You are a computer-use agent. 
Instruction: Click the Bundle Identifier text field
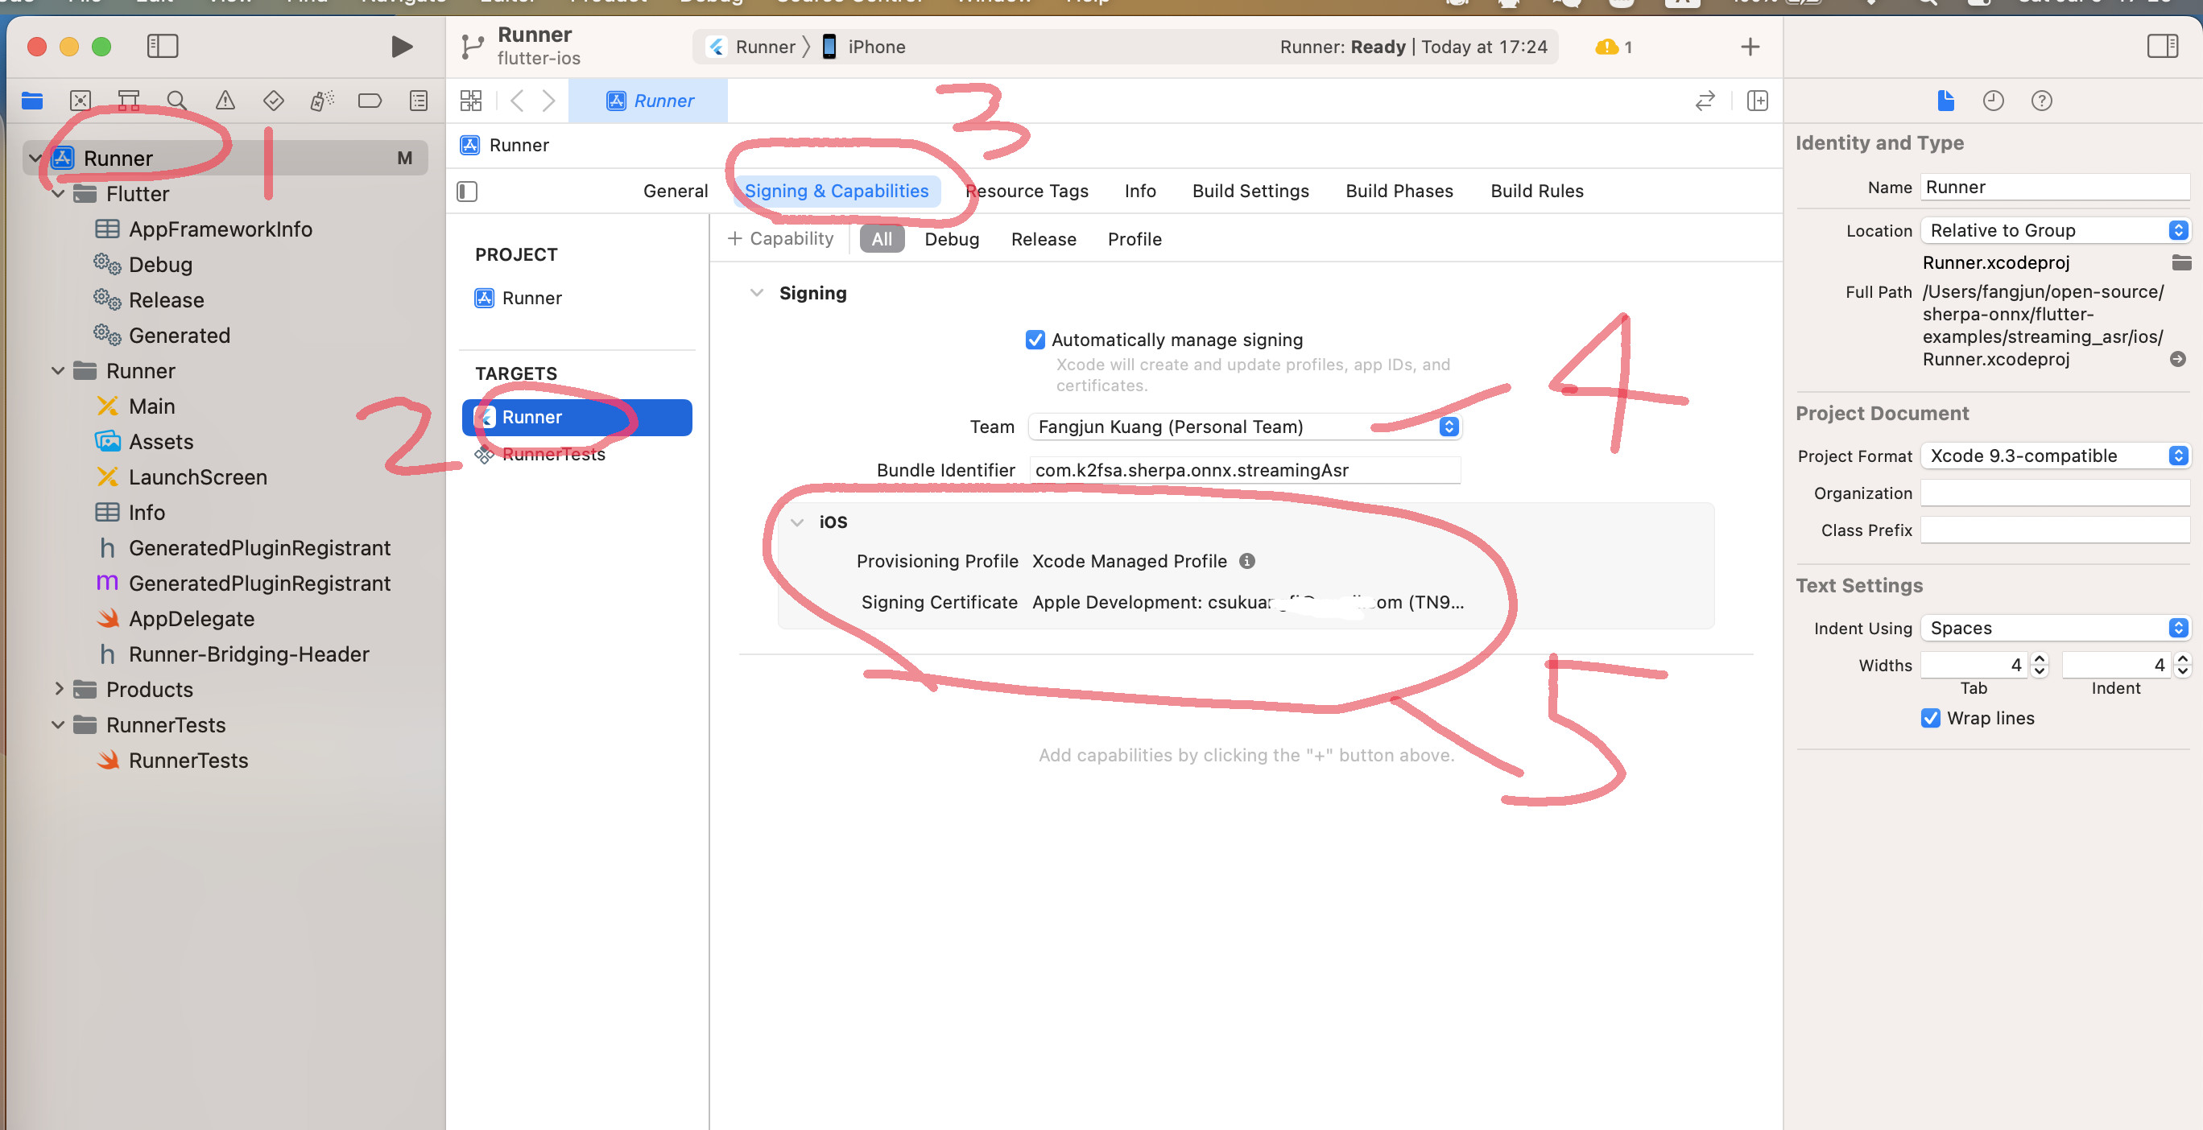(1244, 470)
